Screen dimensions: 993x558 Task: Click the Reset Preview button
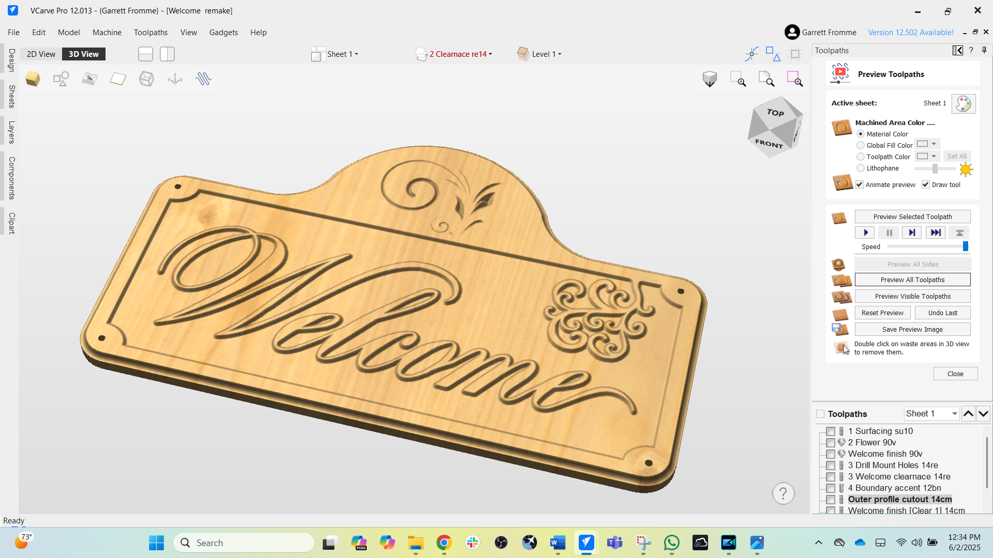point(882,313)
